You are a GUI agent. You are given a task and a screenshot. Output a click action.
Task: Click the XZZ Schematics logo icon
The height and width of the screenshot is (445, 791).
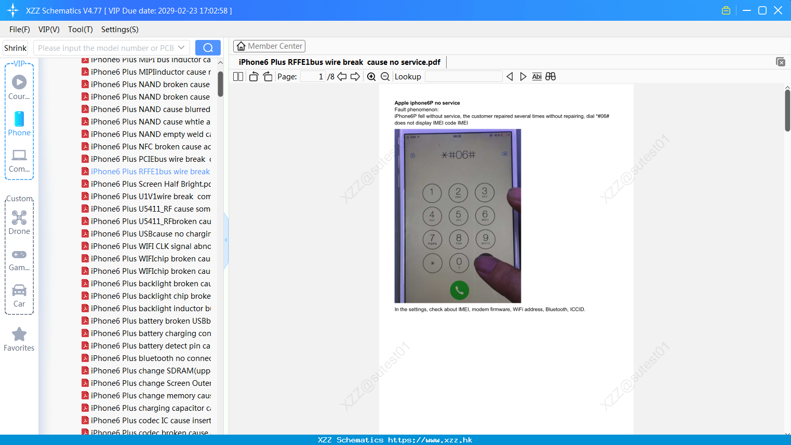pyautogui.click(x=13, y=10)
